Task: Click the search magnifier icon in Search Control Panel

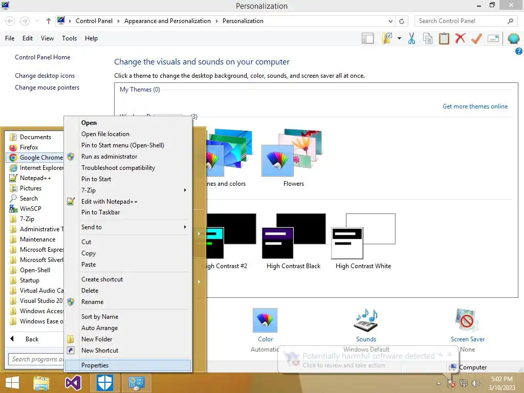Action: coord(510,21)
